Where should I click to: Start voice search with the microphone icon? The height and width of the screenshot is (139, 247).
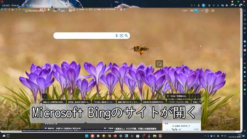coord(117,36)
